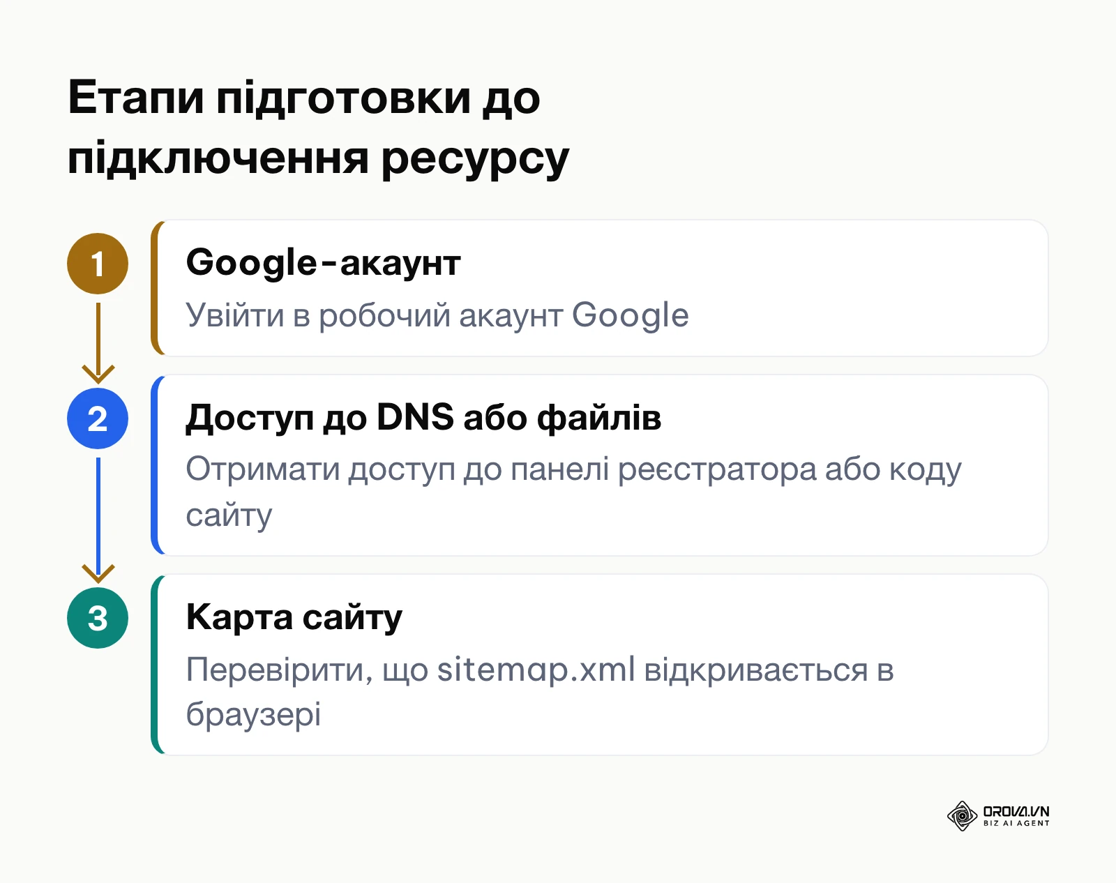The width and height of the screenshot is (1116, 883).
Task: Select the "Доступ до DNS або файлів" title
Action: (423, 418)
